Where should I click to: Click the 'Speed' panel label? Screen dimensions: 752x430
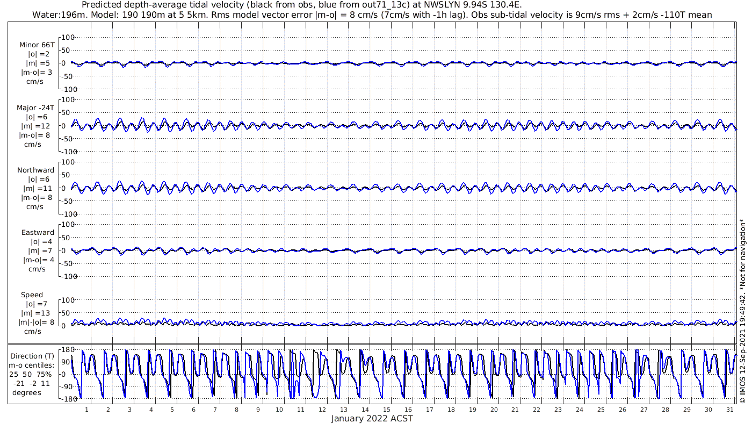(32, 295)
